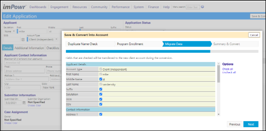The image size is (266, 131).
Task: Click the Email address input field
Action: pos(25,71)
